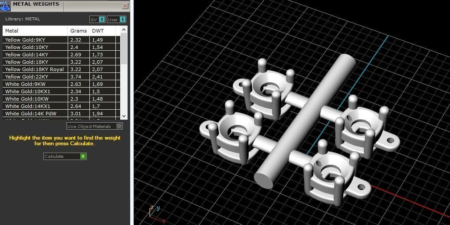
Task: Click the Metal Weights panel icon
Action: [5, 6]
